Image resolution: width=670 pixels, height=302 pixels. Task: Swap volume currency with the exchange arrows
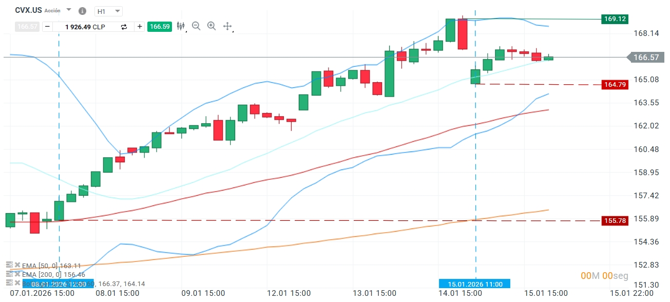124,27
